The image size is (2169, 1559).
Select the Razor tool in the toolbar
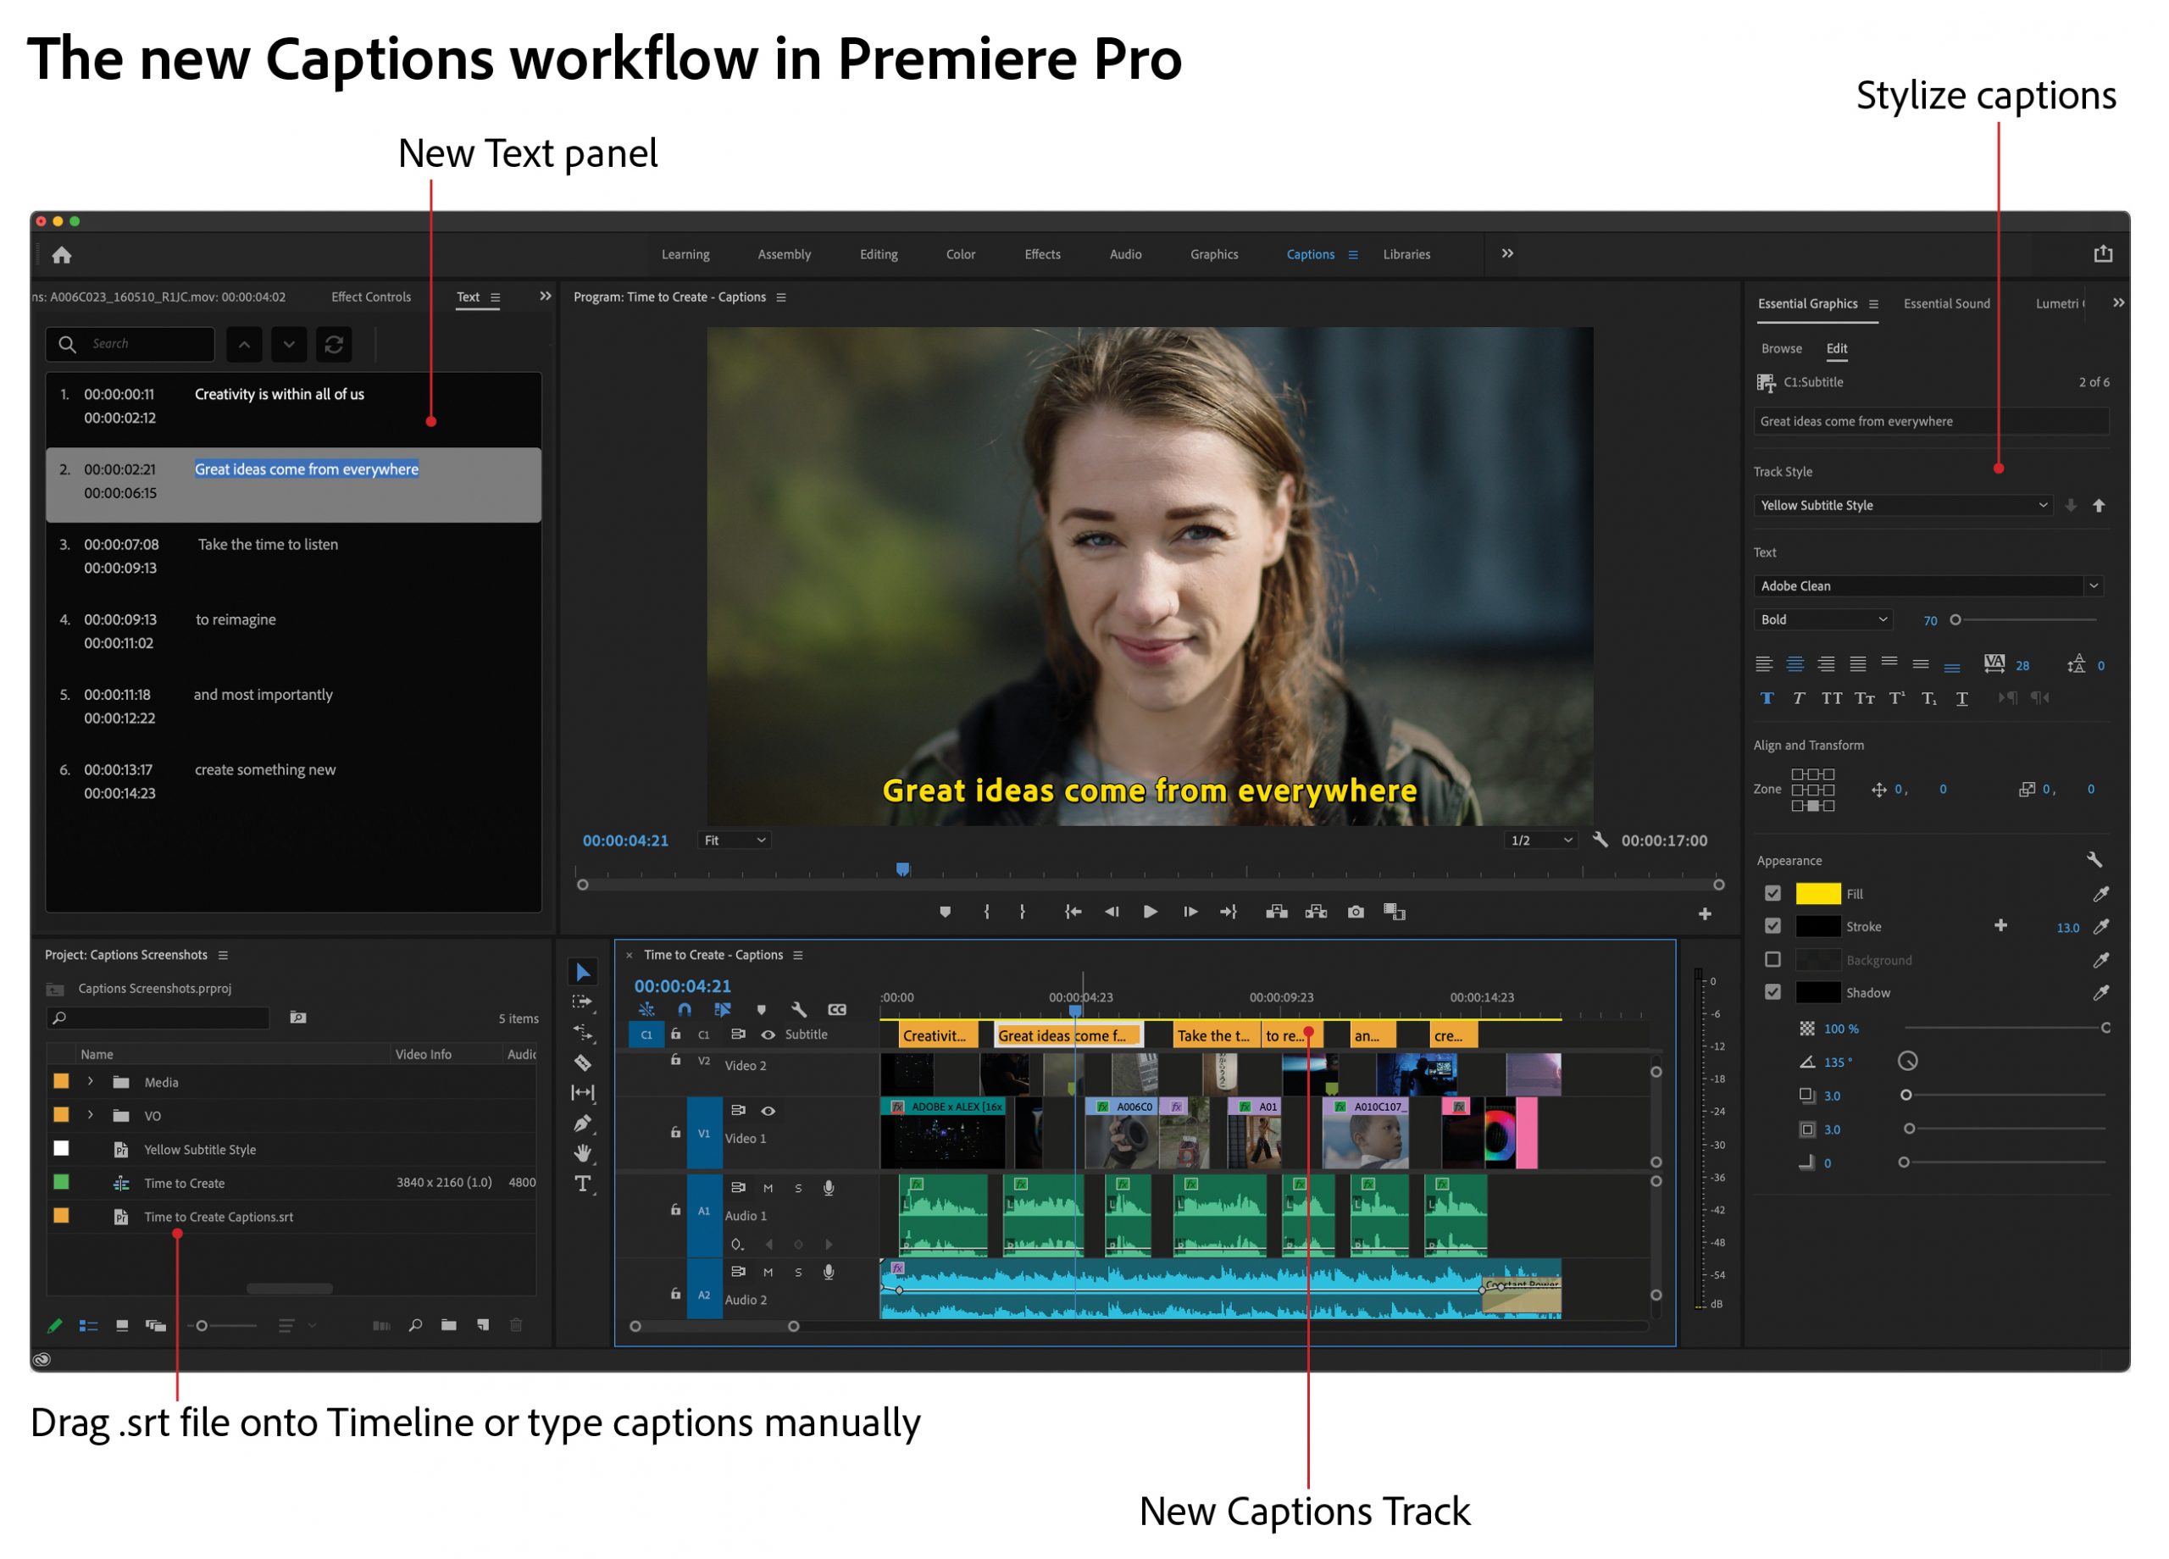pos(582,1063)
